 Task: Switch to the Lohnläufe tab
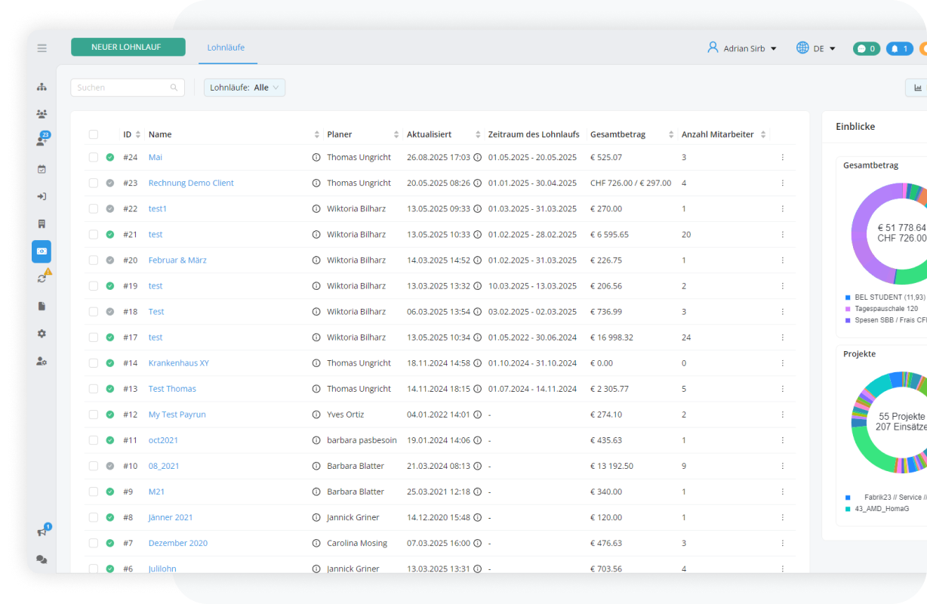pyautogui.click(x=226, y=48)
